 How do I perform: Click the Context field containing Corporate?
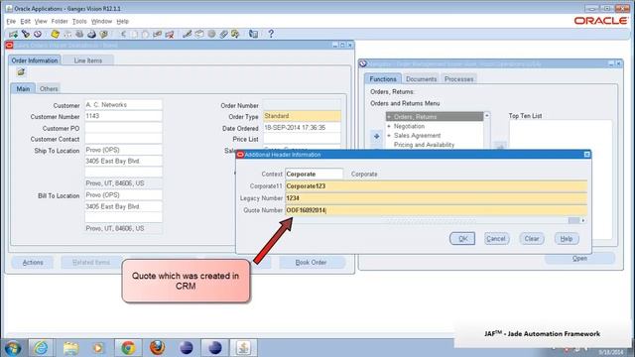[x=314, y=175]
